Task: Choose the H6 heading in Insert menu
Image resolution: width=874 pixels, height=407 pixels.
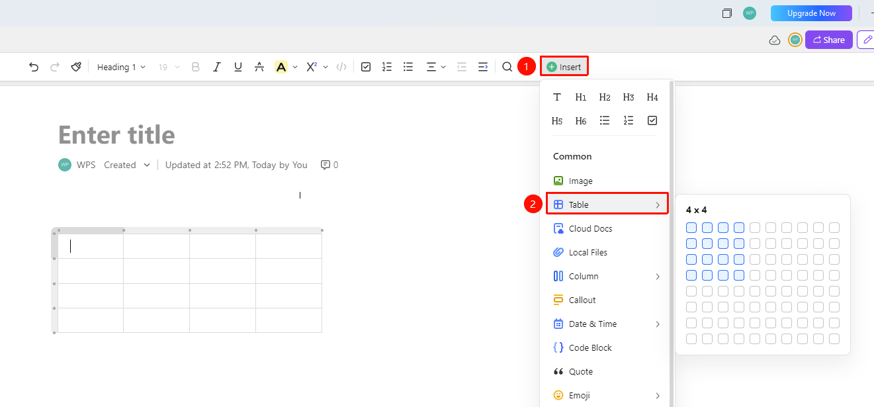Action: (581, 121)
